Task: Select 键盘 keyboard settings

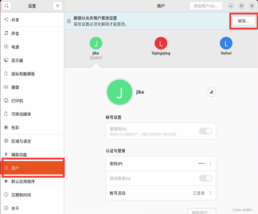Action: tap(32, 87)
